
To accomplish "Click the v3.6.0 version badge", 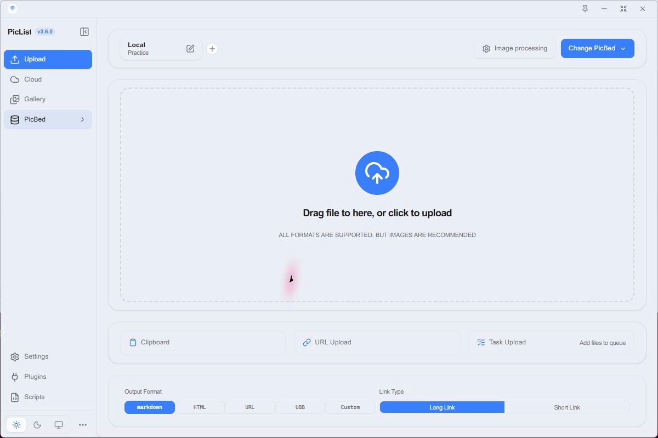I will (45, 32).
